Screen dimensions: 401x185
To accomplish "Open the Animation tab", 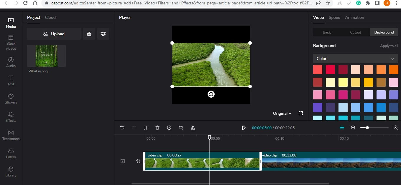I will (x=354, y=17).
